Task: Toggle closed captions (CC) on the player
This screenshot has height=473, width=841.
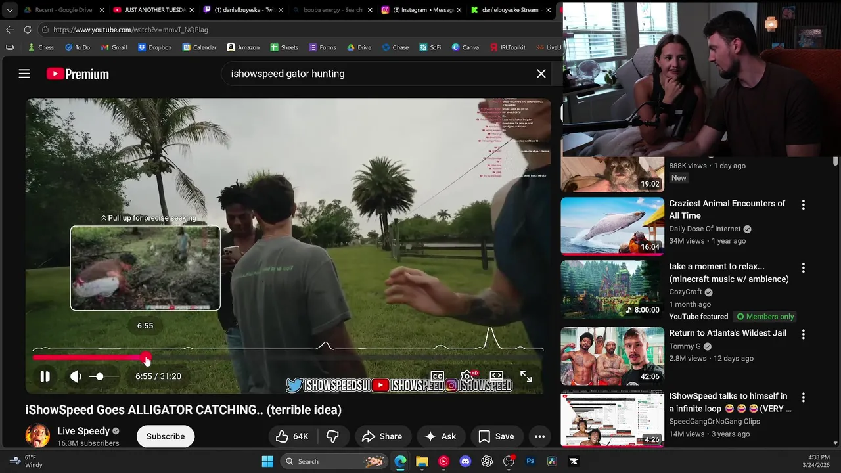Action: pyautogui.click(x=437, y=376)
